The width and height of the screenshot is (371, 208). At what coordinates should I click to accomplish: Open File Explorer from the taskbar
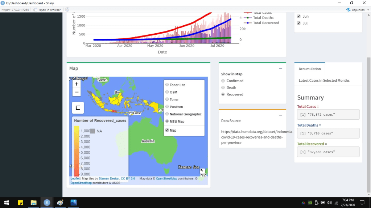point(33,203)
